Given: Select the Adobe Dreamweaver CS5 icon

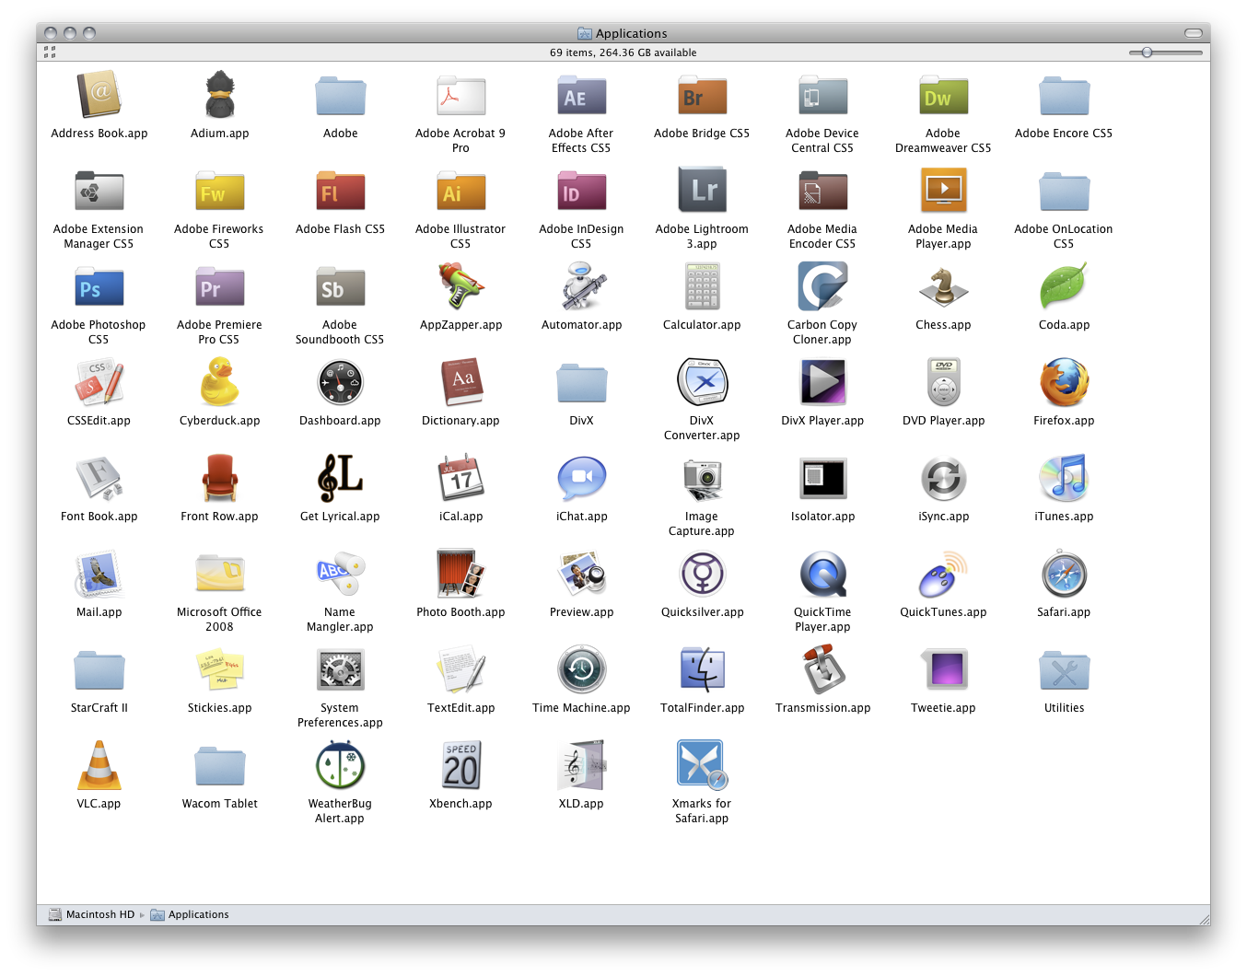Looking at the screenshot, I should tap(943, 97).
